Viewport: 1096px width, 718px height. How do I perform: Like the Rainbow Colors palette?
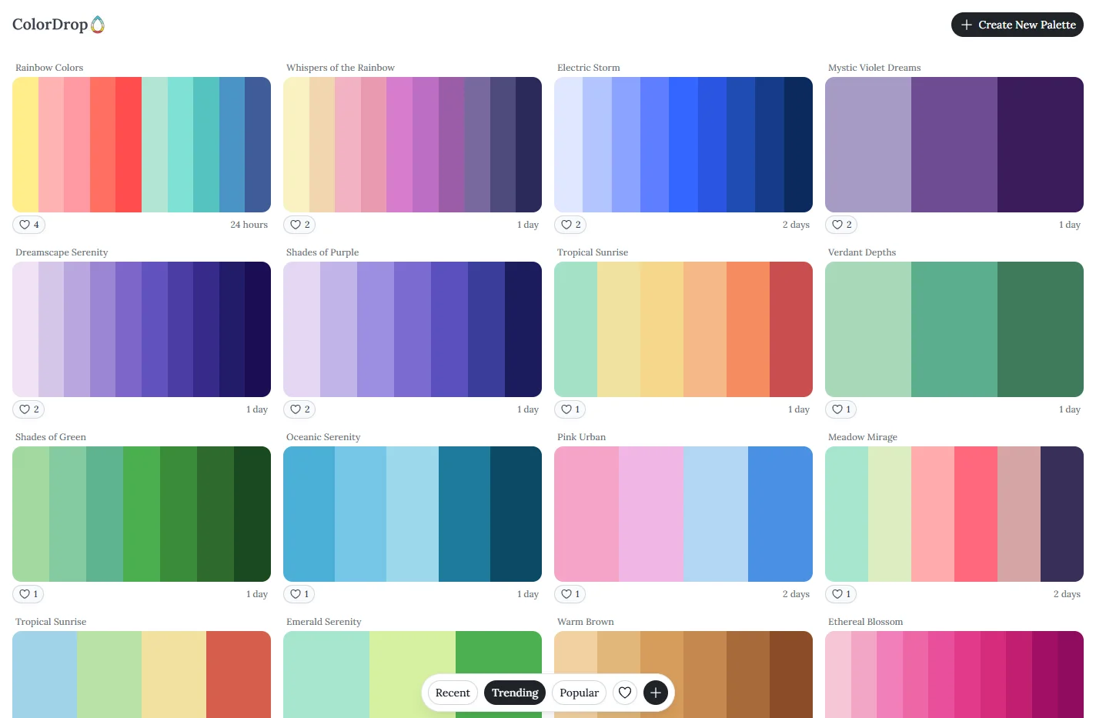tap(29, 225)
